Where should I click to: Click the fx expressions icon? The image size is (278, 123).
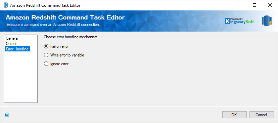click(6, 115)
